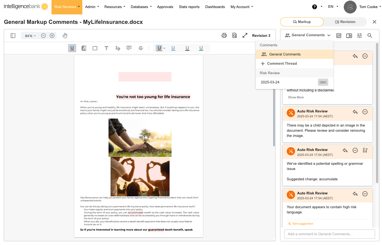
Task: Enter full screen with the expand arrows icon
Action: coord(245,35)
